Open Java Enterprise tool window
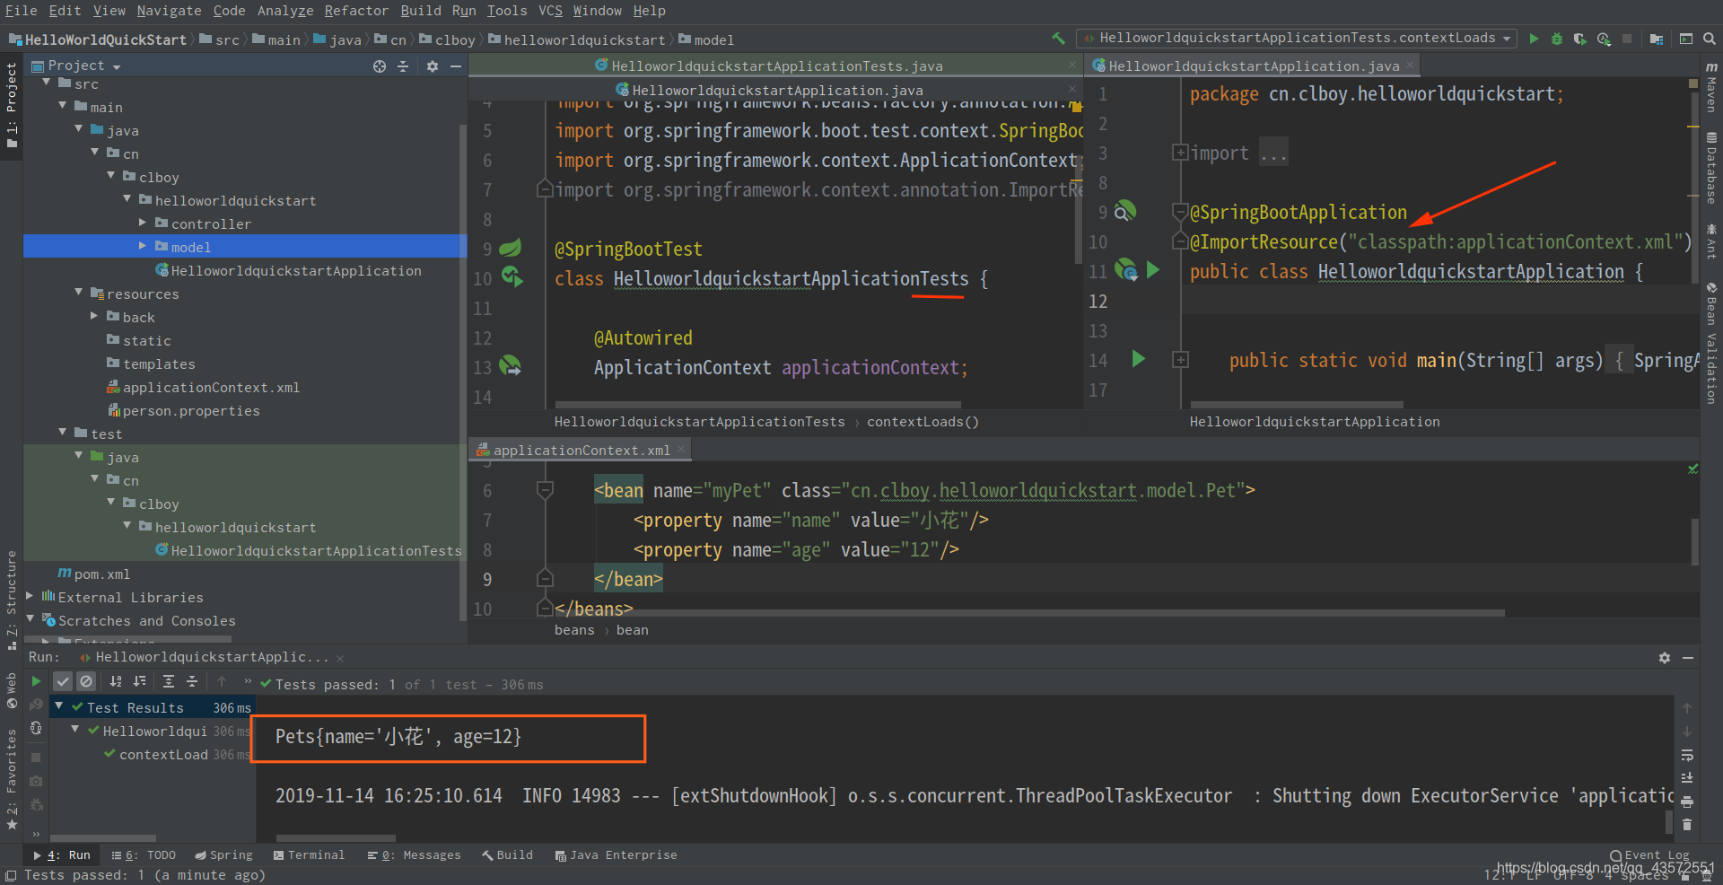Screen dimensions: 1723x885 (x=616, y=855)
